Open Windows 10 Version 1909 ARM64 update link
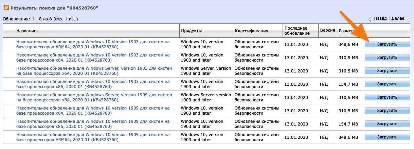The width and height of the screenshot is (414, 149). pos(93,137)
